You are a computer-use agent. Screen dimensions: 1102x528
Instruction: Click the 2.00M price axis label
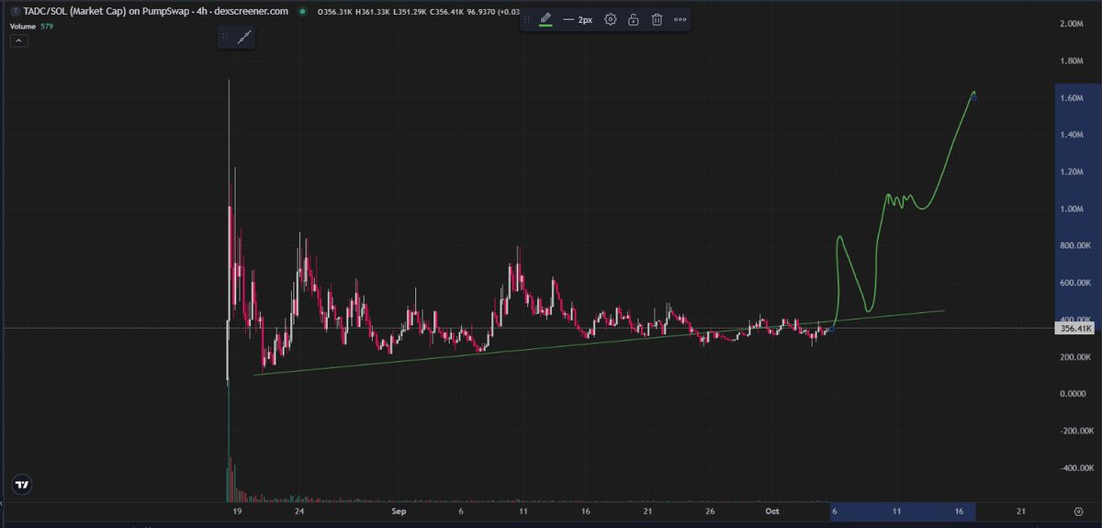[1072, 24]
